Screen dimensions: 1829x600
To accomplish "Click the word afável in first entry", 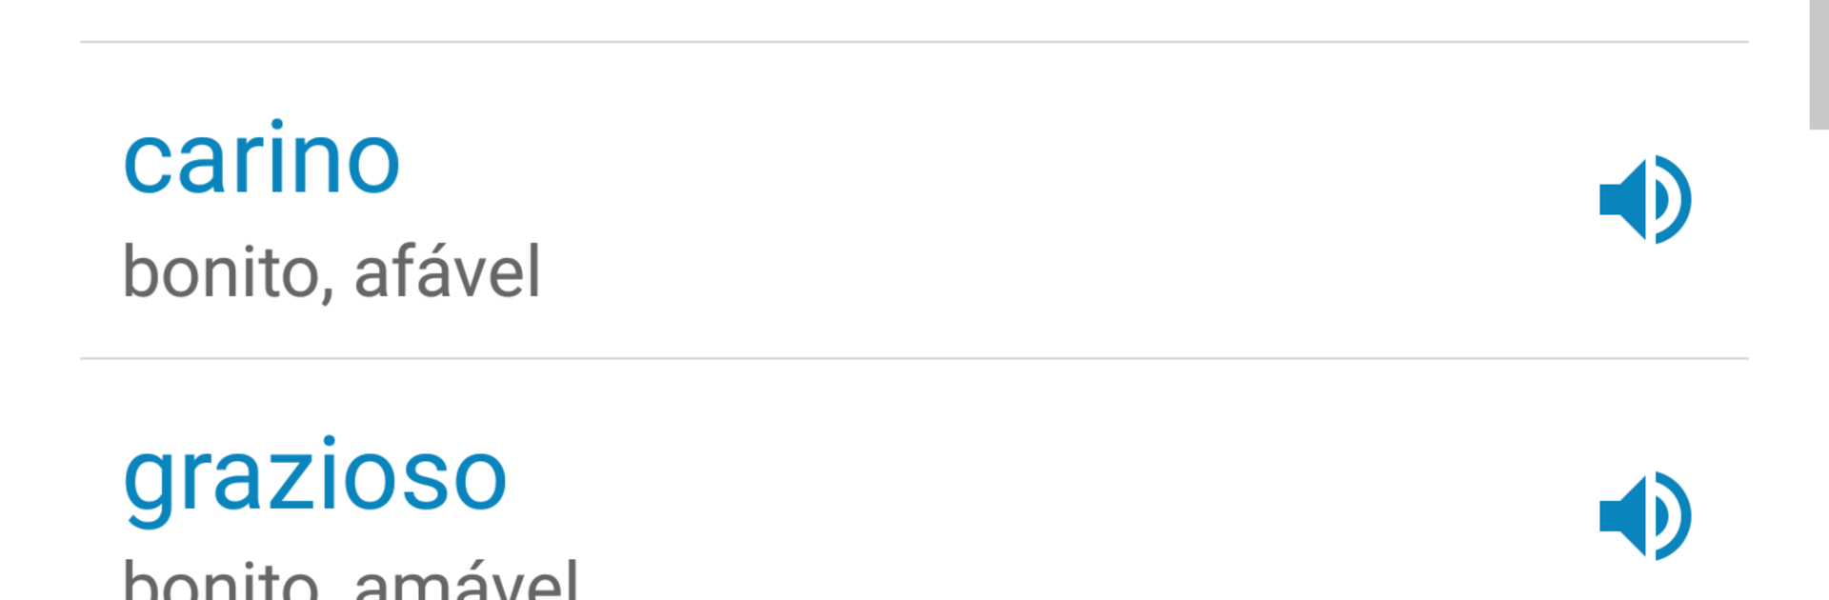I will coord(447,272).
